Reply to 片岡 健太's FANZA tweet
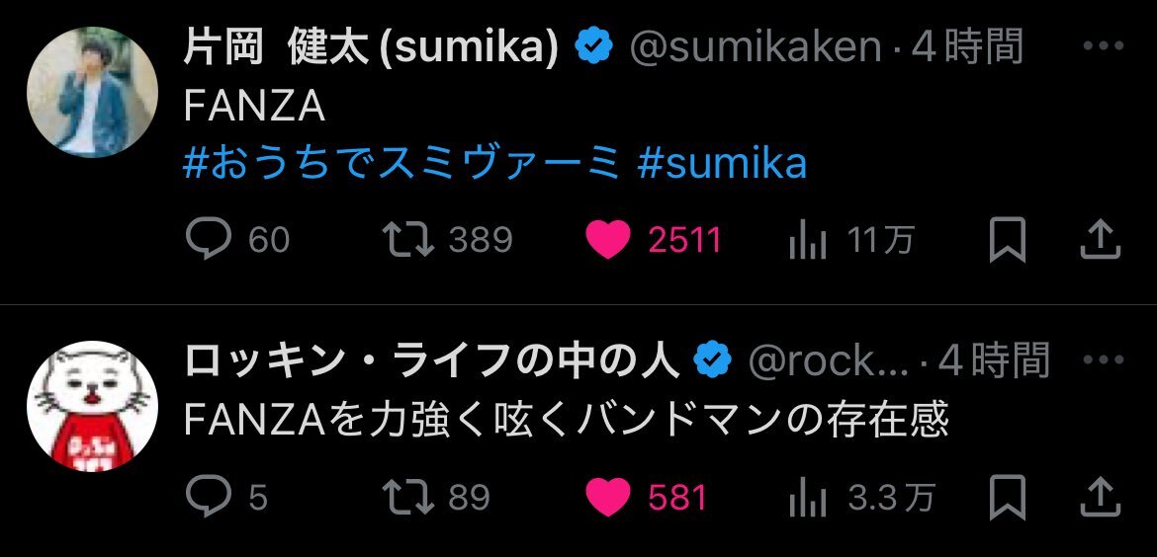Screen dimensions: 1157x557 [209, 239]
